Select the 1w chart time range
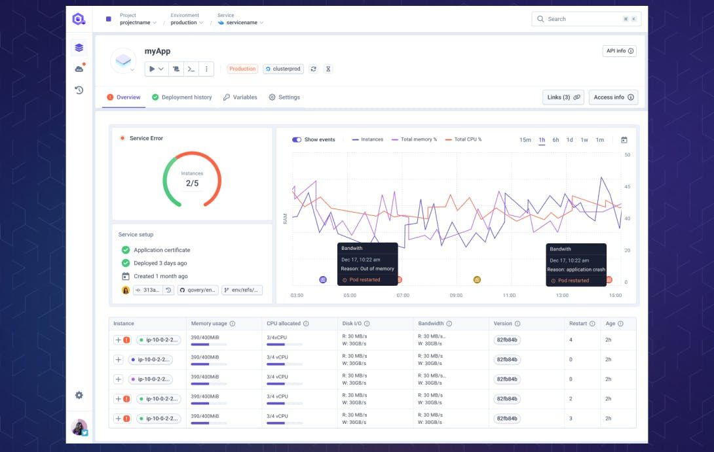Image resolution: width=714 pixels, height=452 pixels. pos(585,139)
